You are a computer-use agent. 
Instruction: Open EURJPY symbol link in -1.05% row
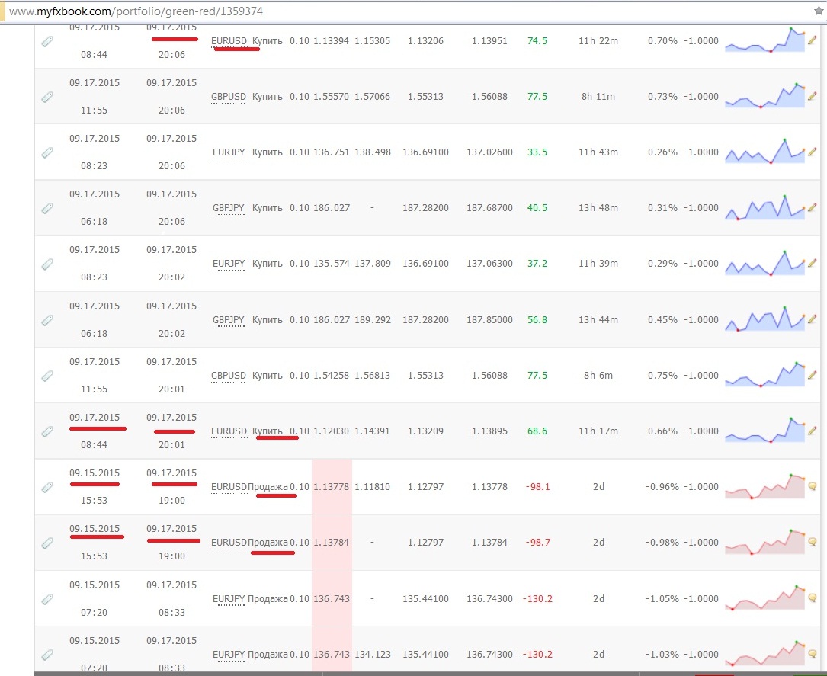(229, 598)
